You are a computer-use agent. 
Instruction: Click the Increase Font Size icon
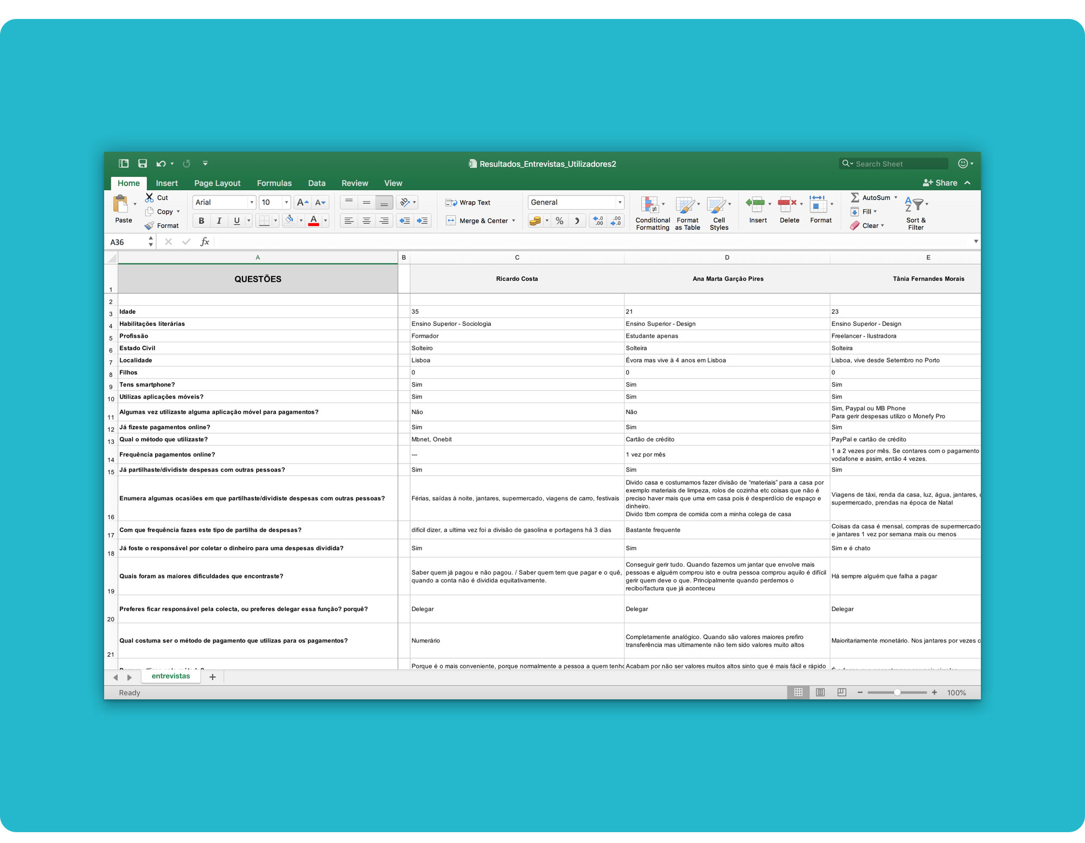(302, 202)
